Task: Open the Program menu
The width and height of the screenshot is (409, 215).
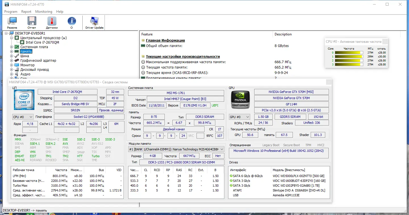Action: (x=11, y=12)
